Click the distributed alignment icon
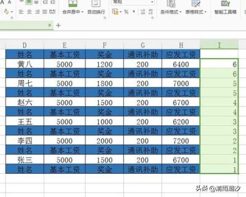 [52, 12]
